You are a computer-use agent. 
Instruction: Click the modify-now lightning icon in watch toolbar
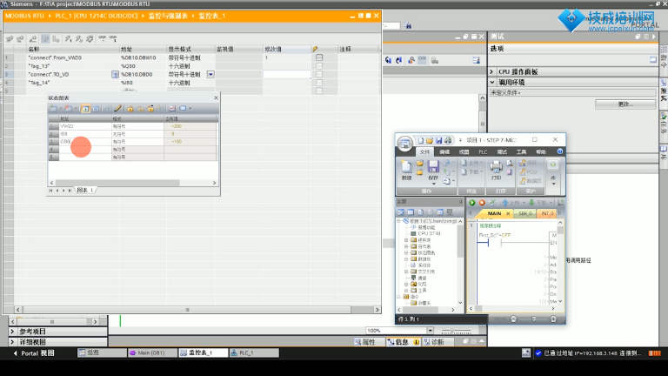(68, 39)
